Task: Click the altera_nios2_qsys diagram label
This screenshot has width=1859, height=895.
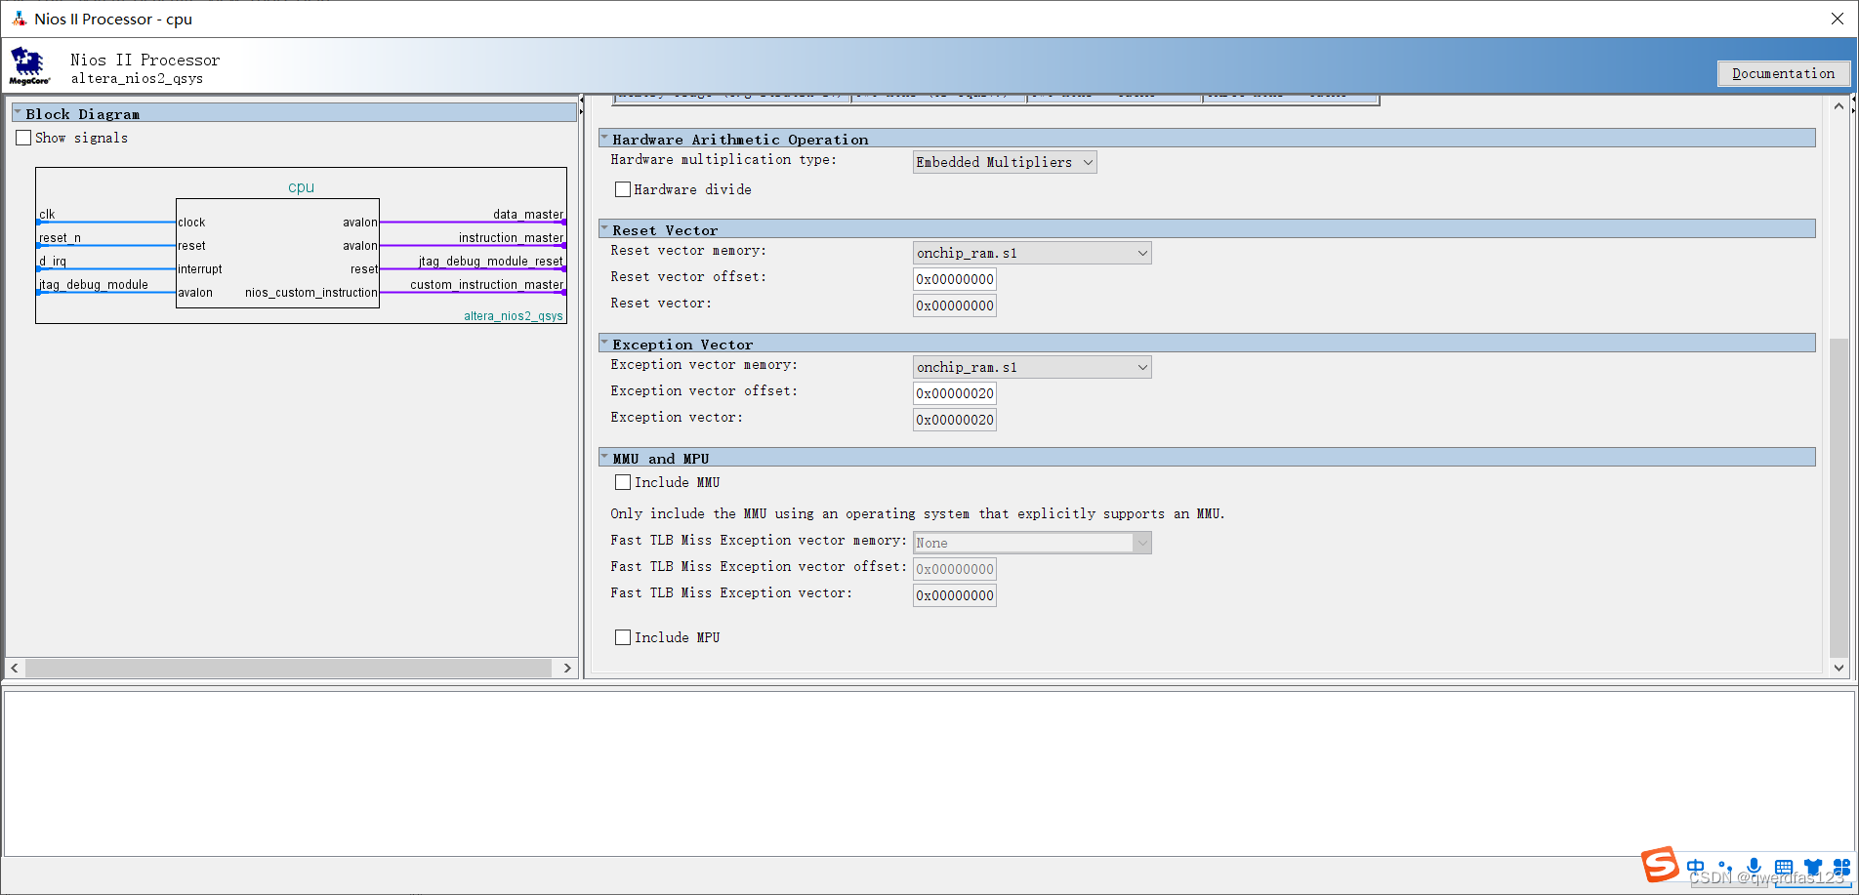Action: (x=513, y=315)
